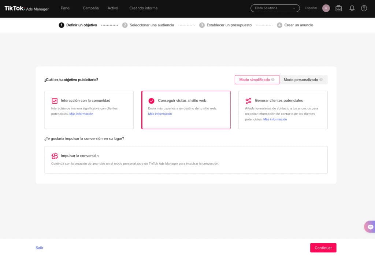This screenshot has height=256, width=375.
Task: Click the Salir link
Action: point(40,248)
